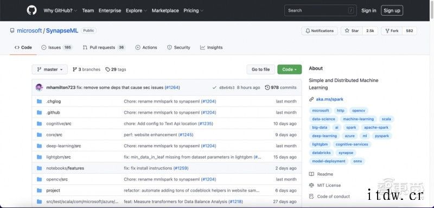Open the green Code dropdown button

(x=290, y=70)
